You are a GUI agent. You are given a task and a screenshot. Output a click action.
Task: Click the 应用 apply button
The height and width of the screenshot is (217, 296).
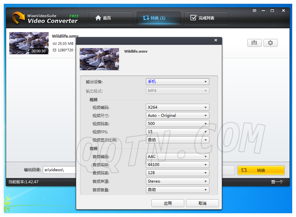coord(167,203)
